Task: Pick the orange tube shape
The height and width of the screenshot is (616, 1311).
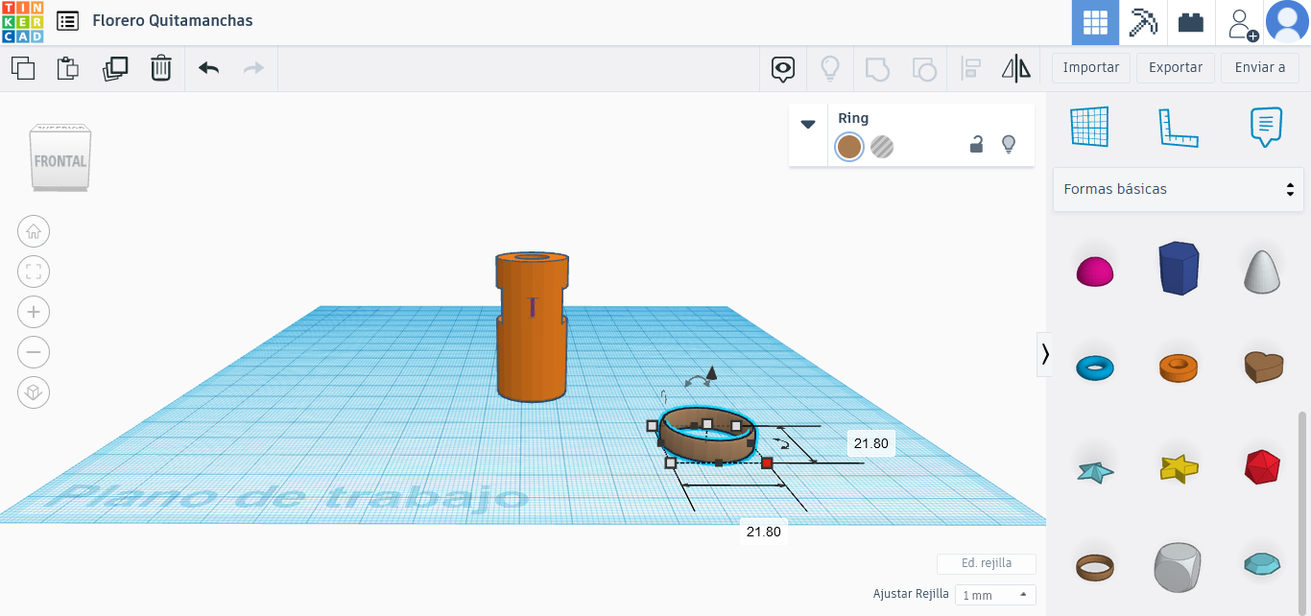Action: click(x=1179, y=367)
